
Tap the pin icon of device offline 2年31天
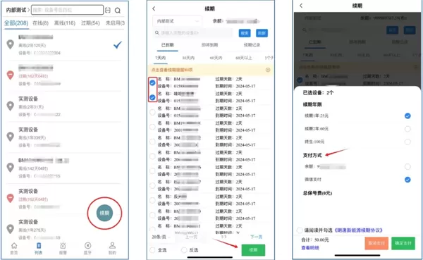(11, 106)
